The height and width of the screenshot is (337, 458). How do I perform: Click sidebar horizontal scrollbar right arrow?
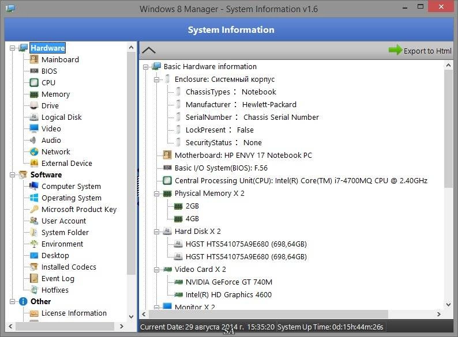pyautogui.click(x=122, y=326)
